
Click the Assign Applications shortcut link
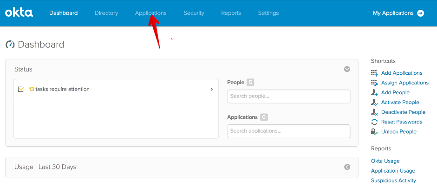click(x=404, y=83)
